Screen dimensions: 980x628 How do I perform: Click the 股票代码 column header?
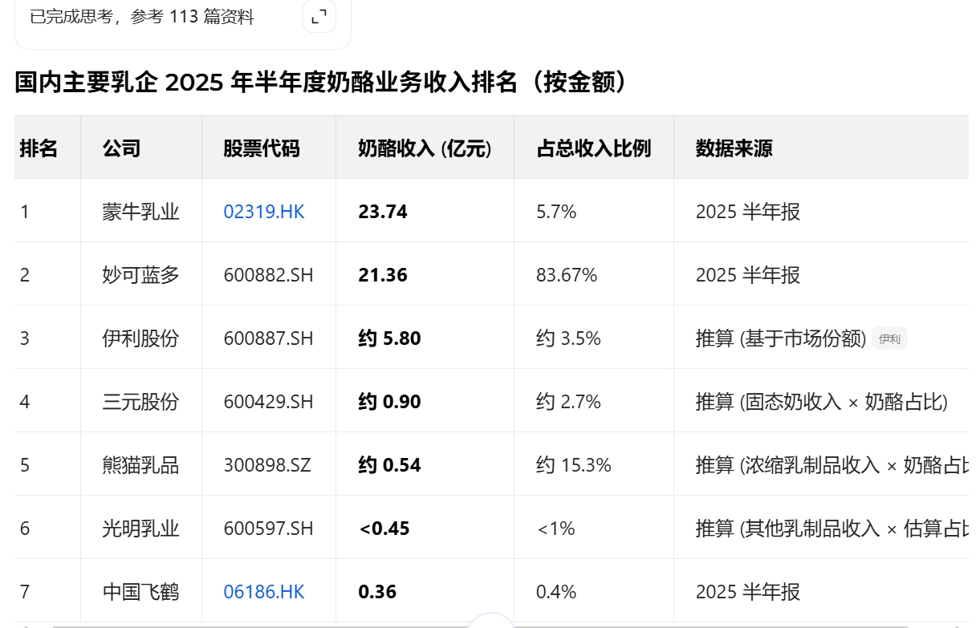point(262,148)
